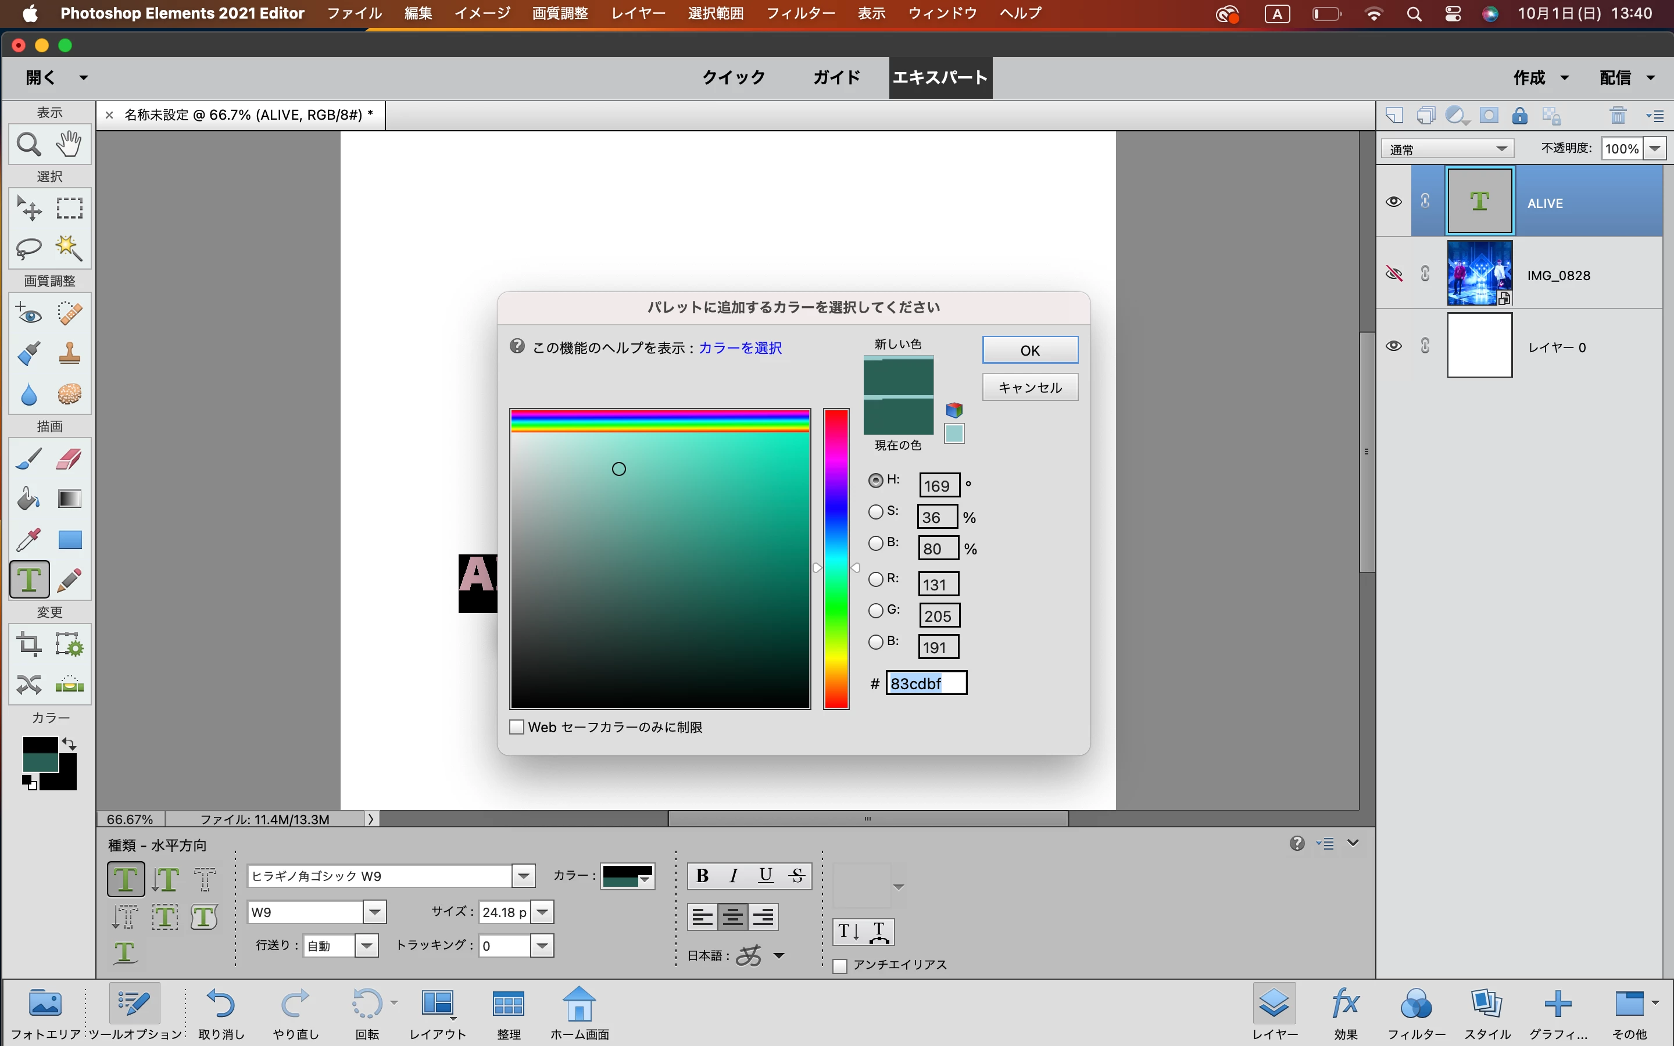1674x1046 pixels.
Task: Enable Web safe colors only checkbox
Action: click(x=517, y=727)
